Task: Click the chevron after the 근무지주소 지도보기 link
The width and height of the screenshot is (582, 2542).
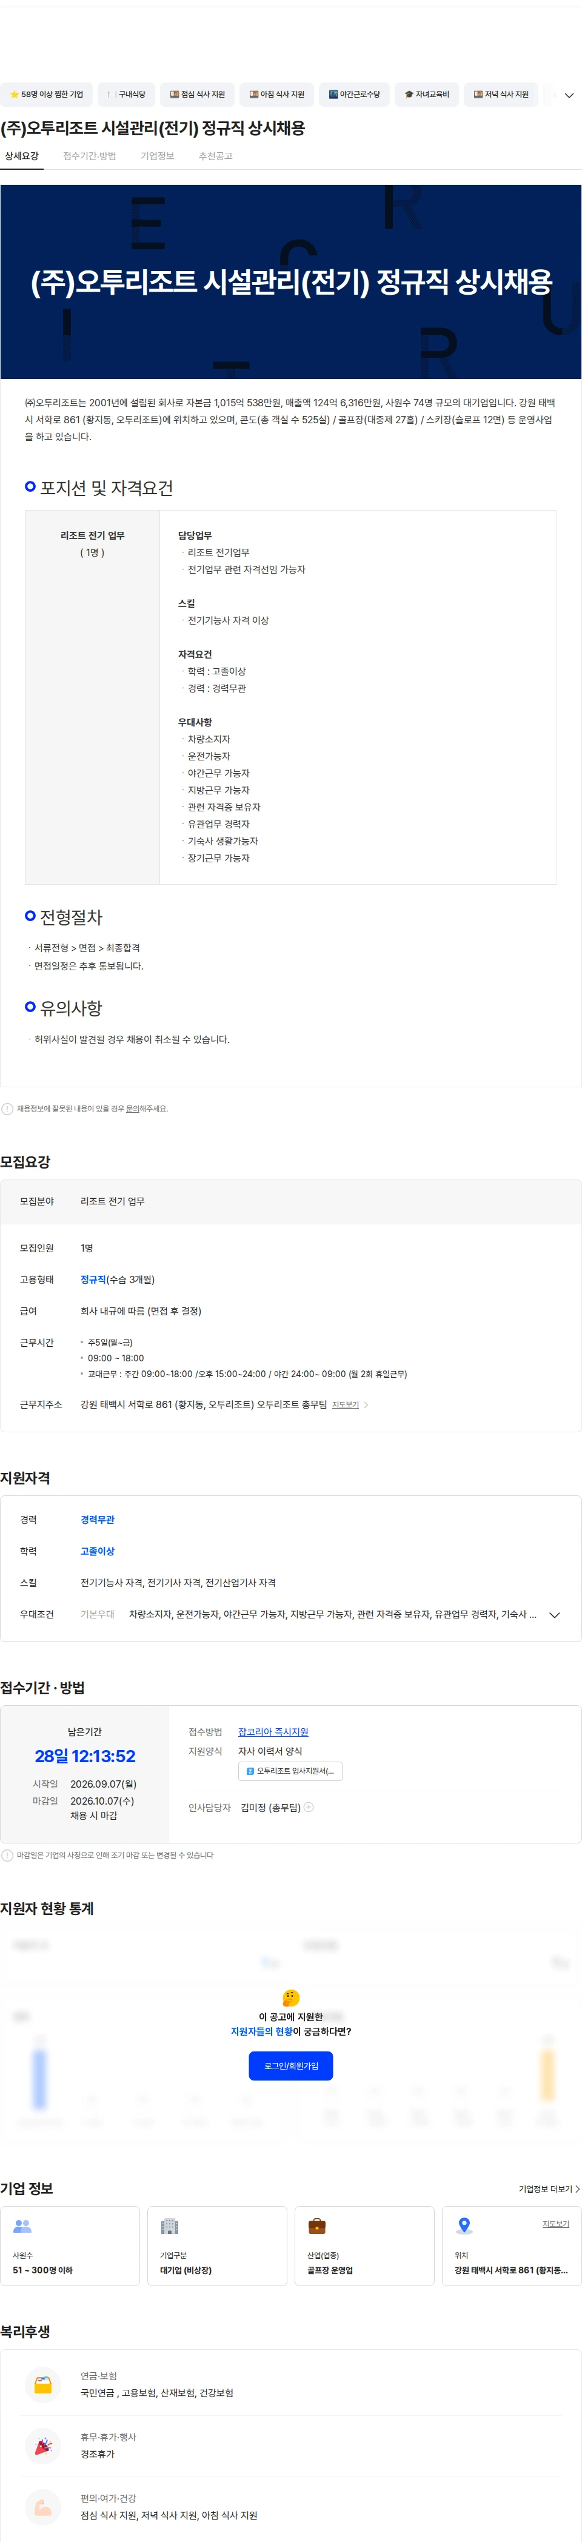Action: [366, 1404]
